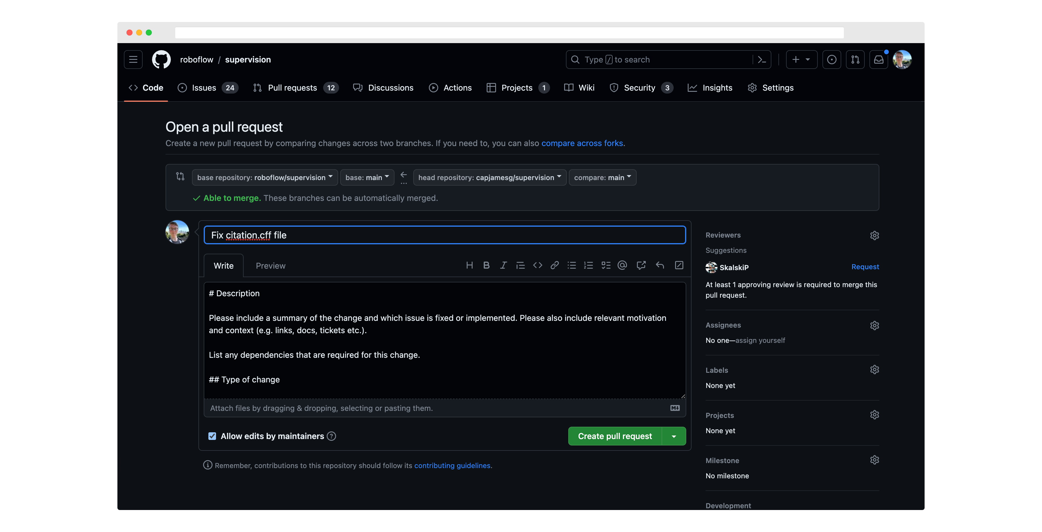Screen dimensions: 1042x532
Task: Click the Blockquote icon
Action: [x=519, y=265]
